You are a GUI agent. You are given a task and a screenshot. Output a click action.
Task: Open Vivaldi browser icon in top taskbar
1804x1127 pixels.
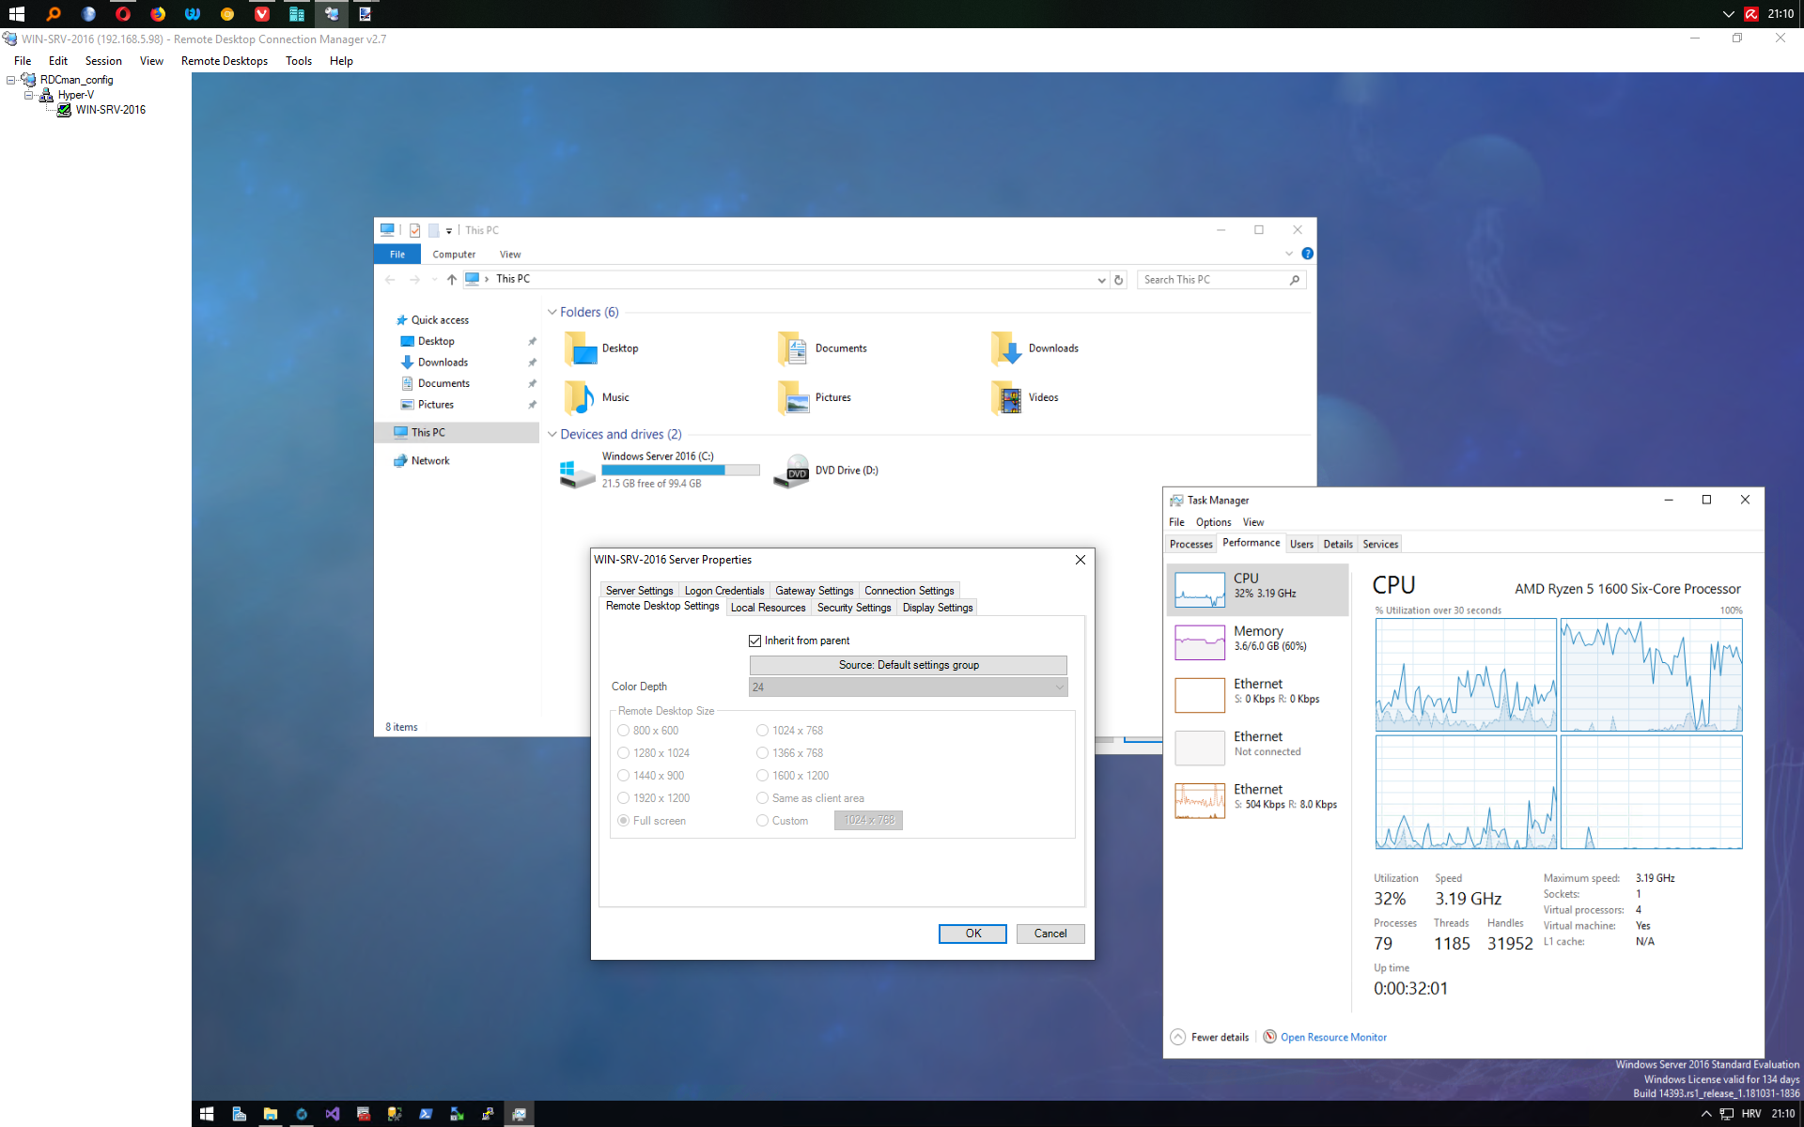(262, 14)
